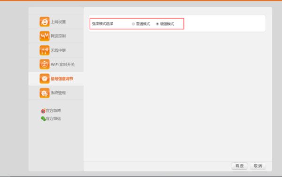
Task: Click the WiFi 定时开关 clock icon
Action: 45,64
